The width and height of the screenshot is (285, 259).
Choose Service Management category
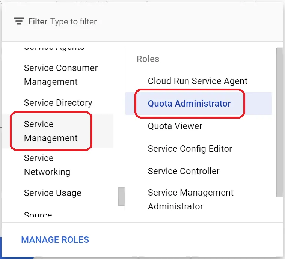(51, 131)
